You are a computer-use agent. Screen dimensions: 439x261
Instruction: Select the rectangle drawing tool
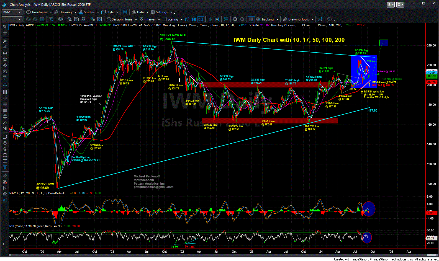coord(5,161)
